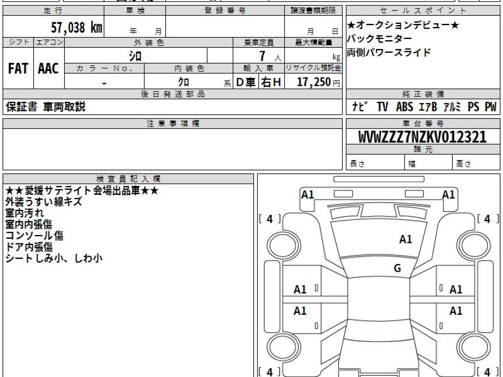Select the 57,038 km mileage value
503x377 pixels.
point(77,28)
